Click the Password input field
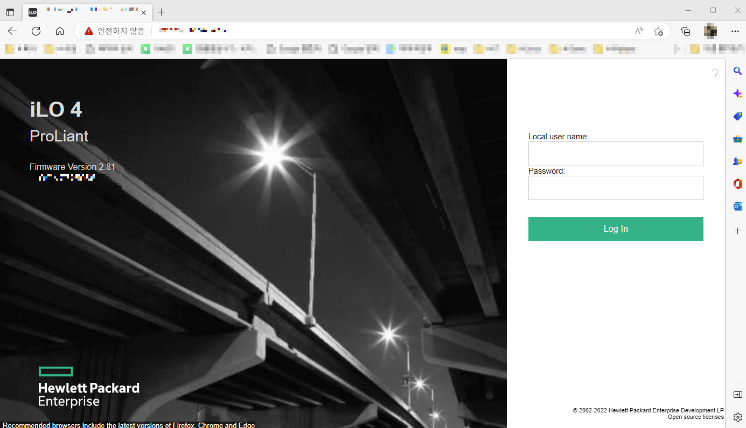Image resolution: width=746 pixels, height=428 pixels. (616, 188)
